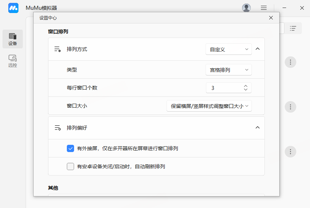Switch to the 设备 sidebar tab

click(13, 39)
